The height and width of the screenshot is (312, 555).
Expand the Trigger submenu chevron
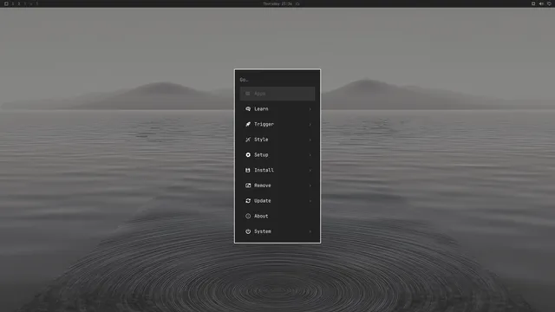[x=310, y=124]
